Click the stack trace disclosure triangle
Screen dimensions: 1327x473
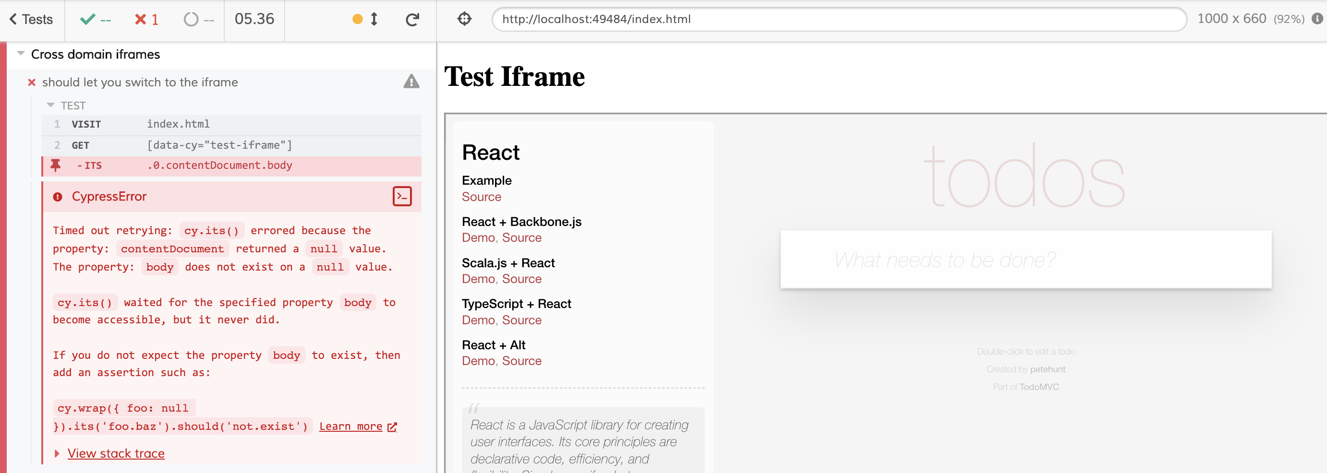(x=57, y=453)
